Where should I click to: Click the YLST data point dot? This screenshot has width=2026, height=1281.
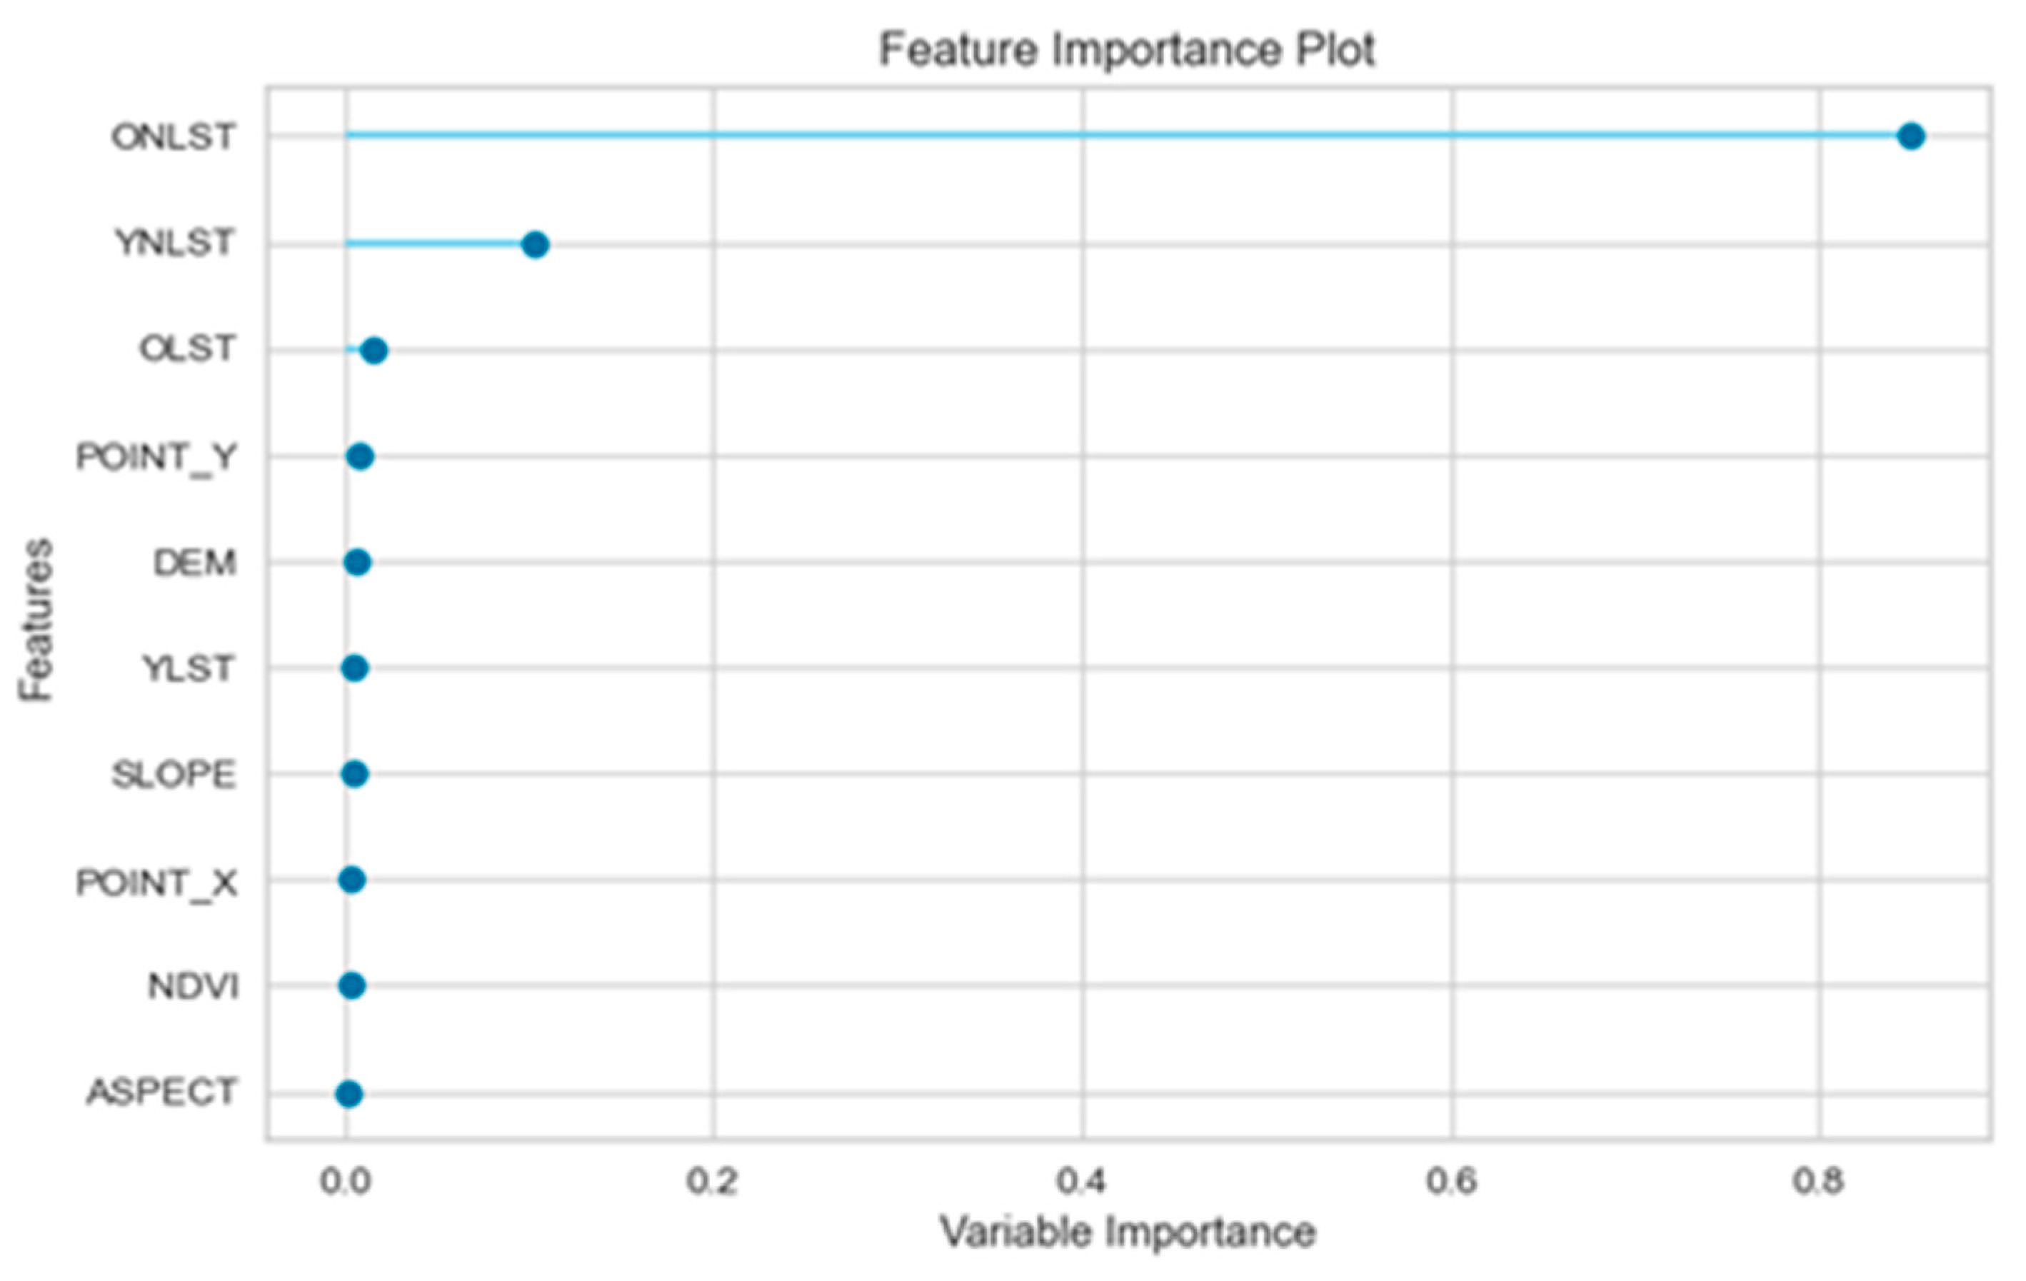tap(355, 668)
